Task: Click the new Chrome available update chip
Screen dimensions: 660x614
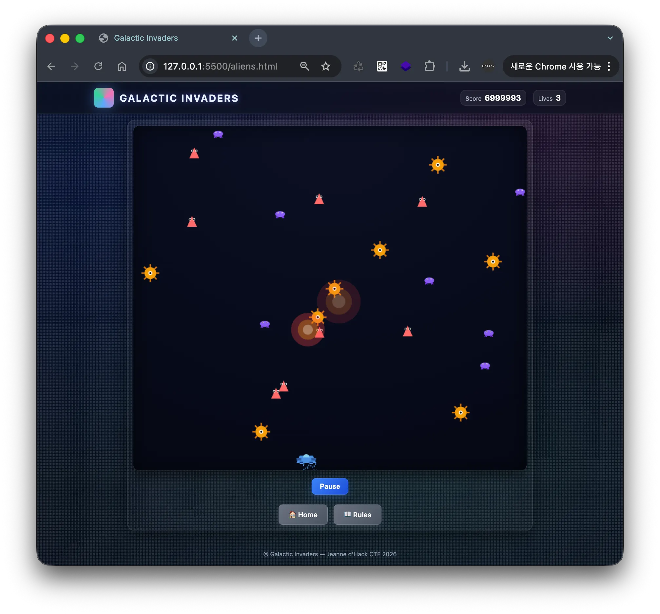Action: pyautogui.click(x=555, y=67)
